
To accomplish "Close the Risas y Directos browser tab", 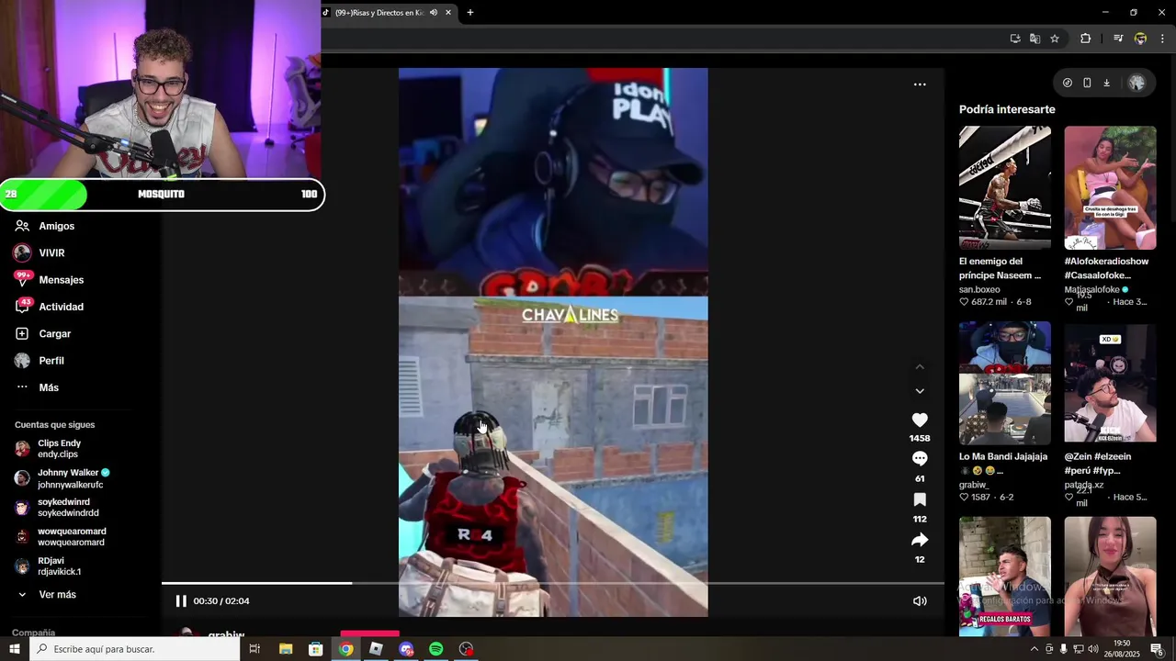I will coord(448,13).
